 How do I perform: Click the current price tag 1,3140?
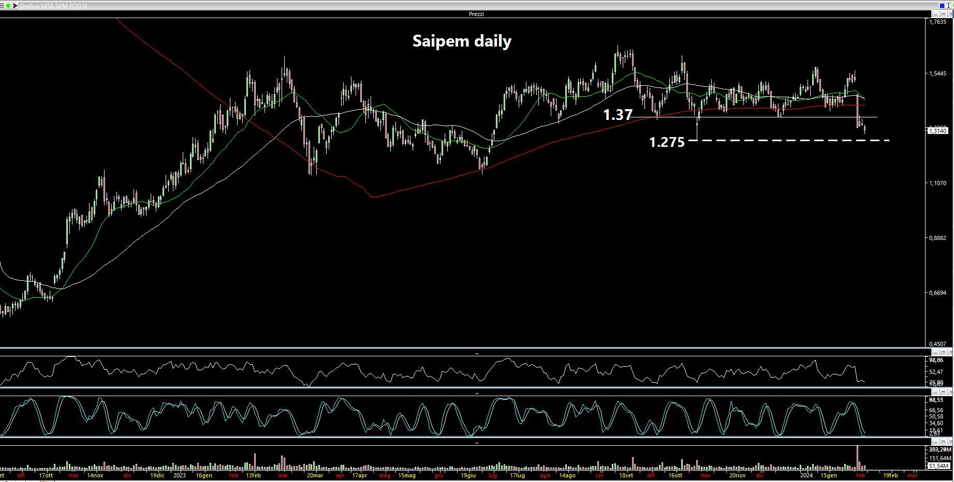click(937, 131)
